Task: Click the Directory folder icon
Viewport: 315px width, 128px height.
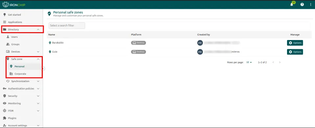Action: 5,30
